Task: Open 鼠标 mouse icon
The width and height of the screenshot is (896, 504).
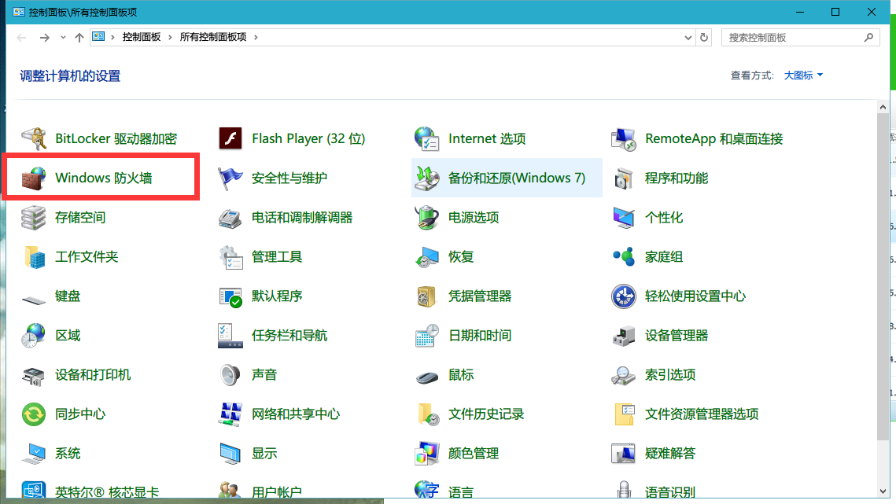Action: click(x=427, y=377)
